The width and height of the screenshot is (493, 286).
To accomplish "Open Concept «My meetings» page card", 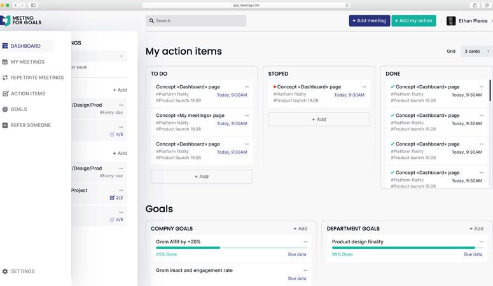I will pos(202,122).
